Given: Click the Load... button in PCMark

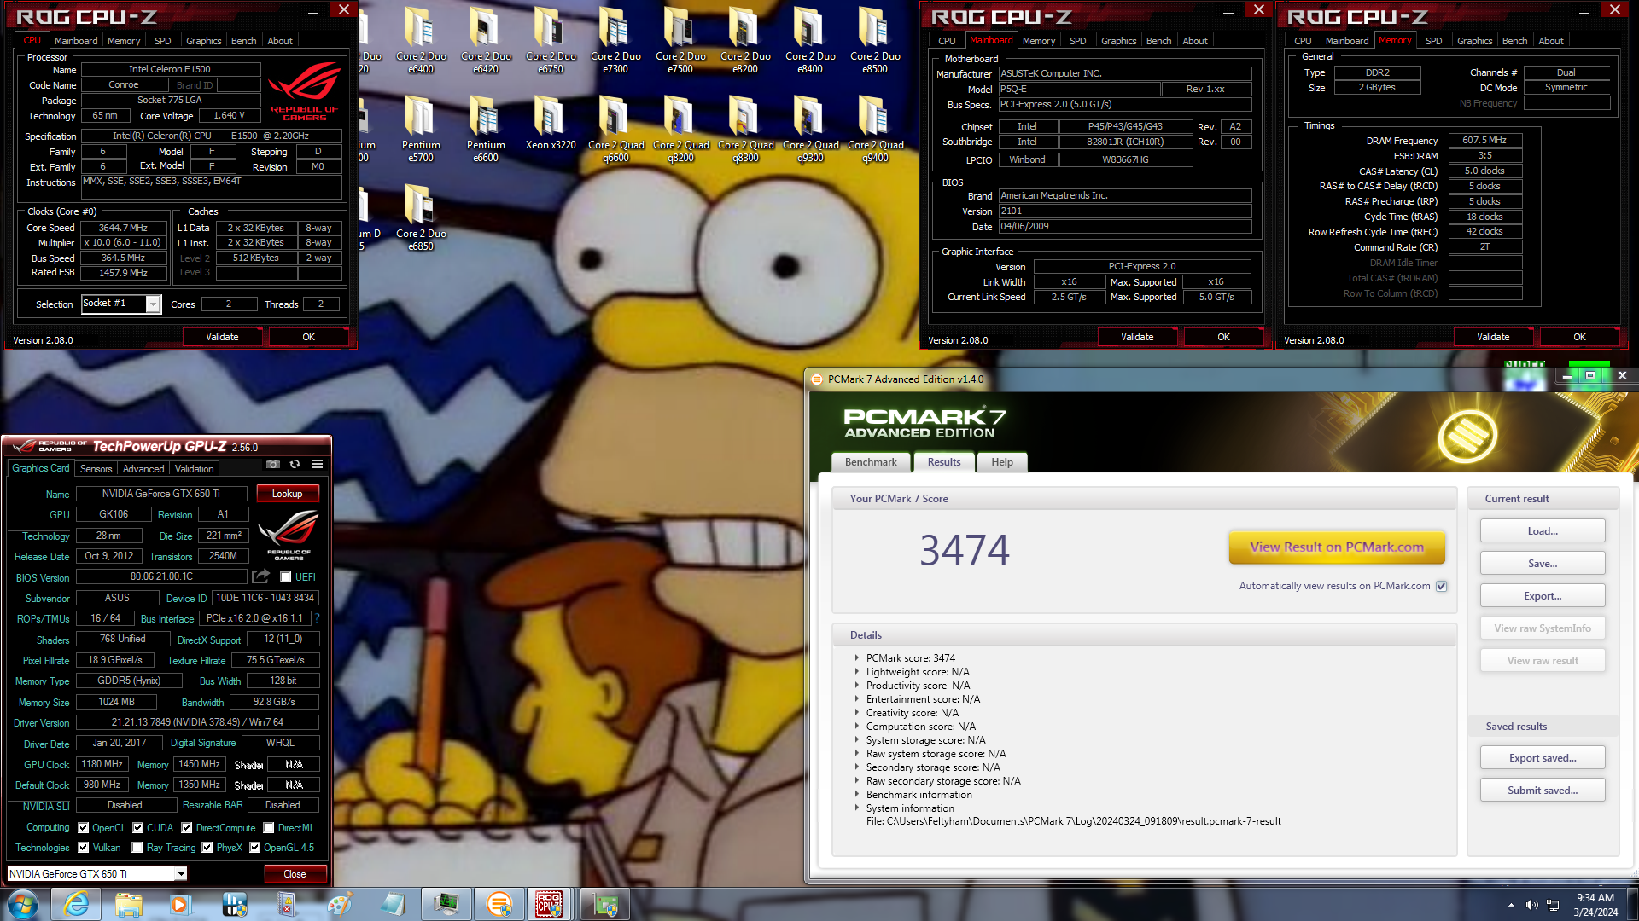Looking at the screenshot, I should (x=1543, y=530).
